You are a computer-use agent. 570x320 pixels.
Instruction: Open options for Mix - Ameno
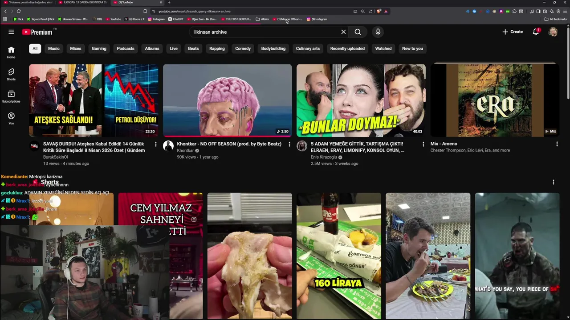pyautogui.click(x=557, y=144)
